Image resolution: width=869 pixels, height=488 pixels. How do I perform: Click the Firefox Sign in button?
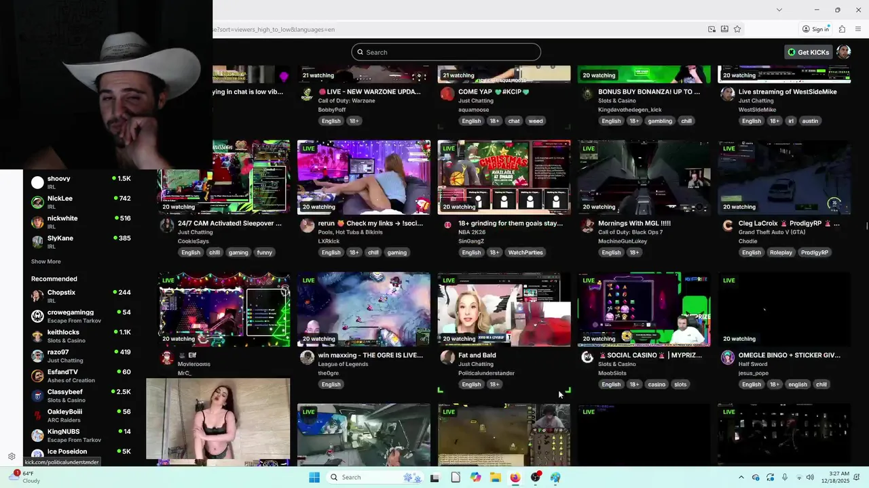tap(815, 29)
